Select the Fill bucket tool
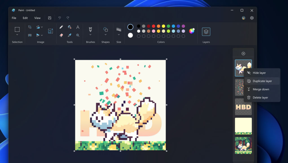 69,27
